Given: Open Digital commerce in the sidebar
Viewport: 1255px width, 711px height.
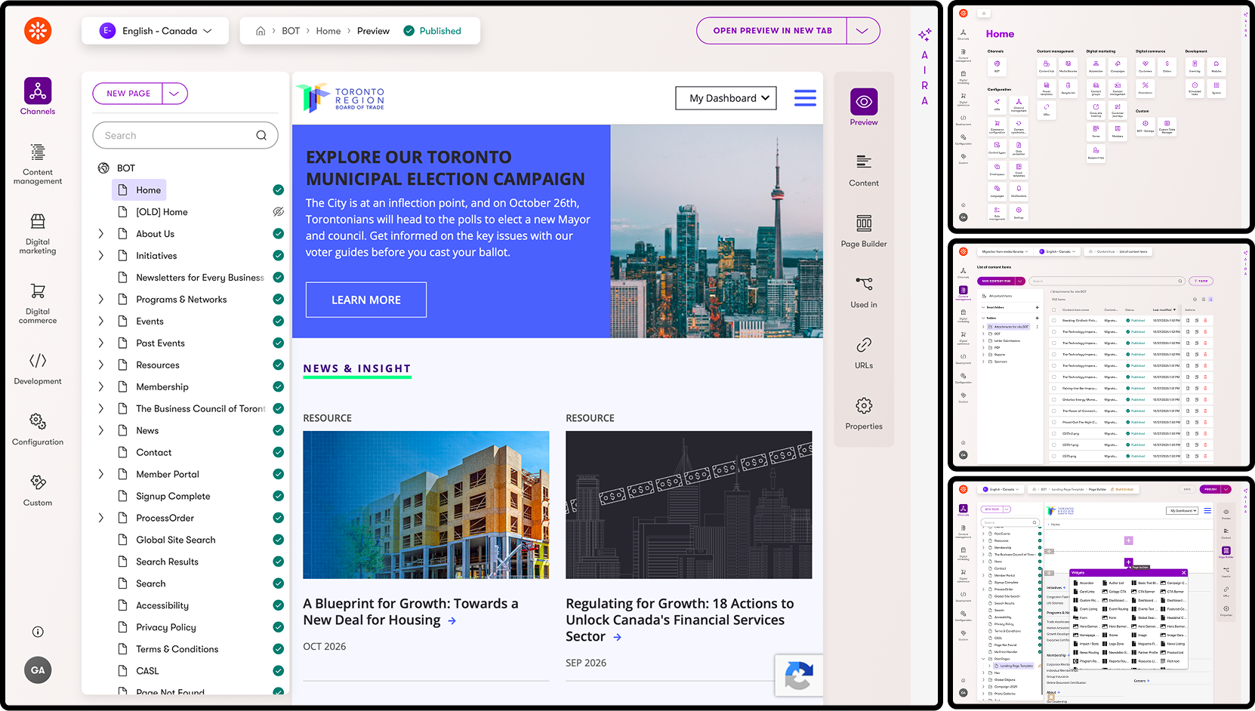Looking at the screenshot, I should [38, 303].
